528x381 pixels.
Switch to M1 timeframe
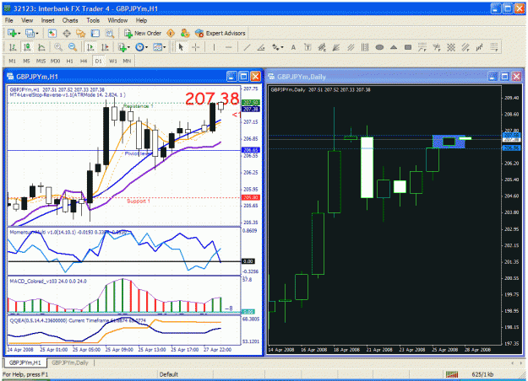[12, 62]
